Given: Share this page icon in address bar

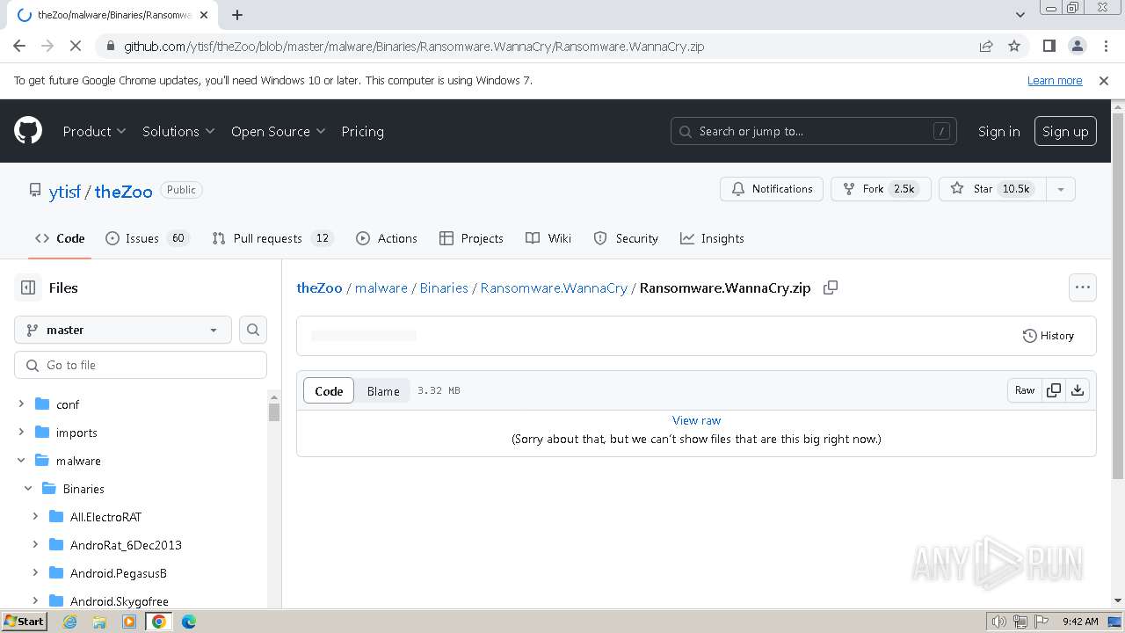Looking at the screenshot, I should coord(986,46).
